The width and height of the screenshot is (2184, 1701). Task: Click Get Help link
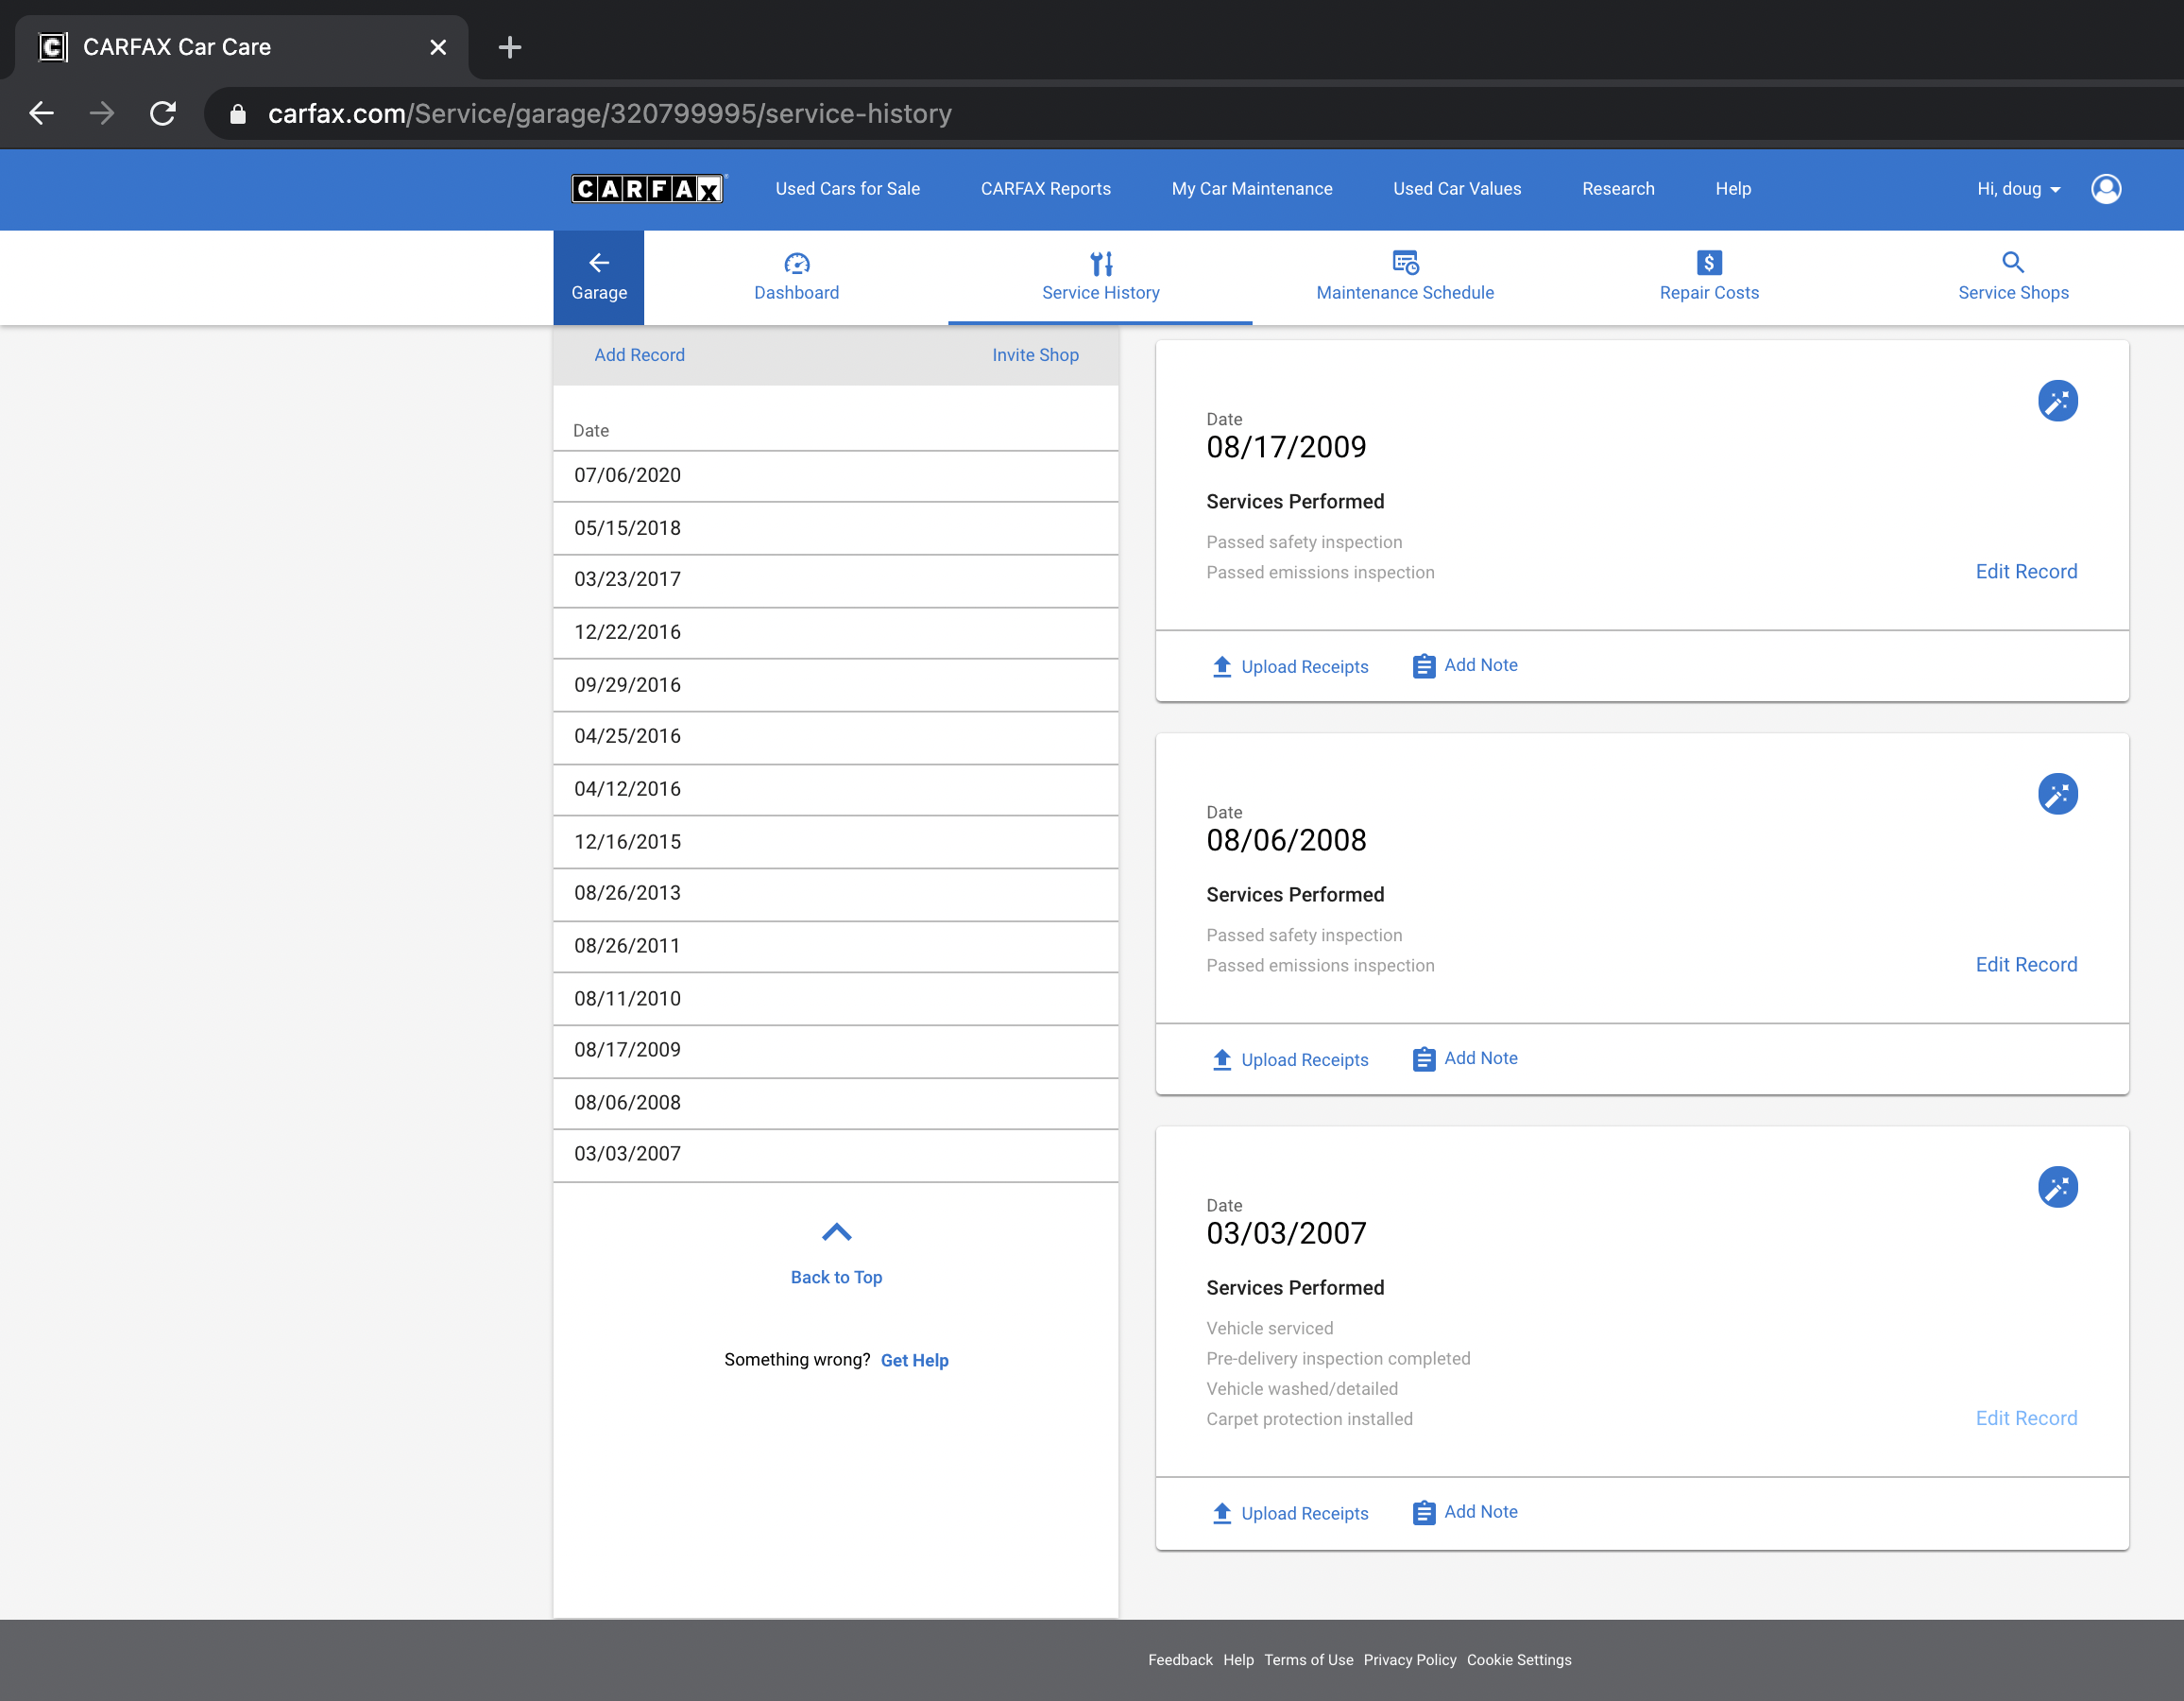pos(914,1361)
